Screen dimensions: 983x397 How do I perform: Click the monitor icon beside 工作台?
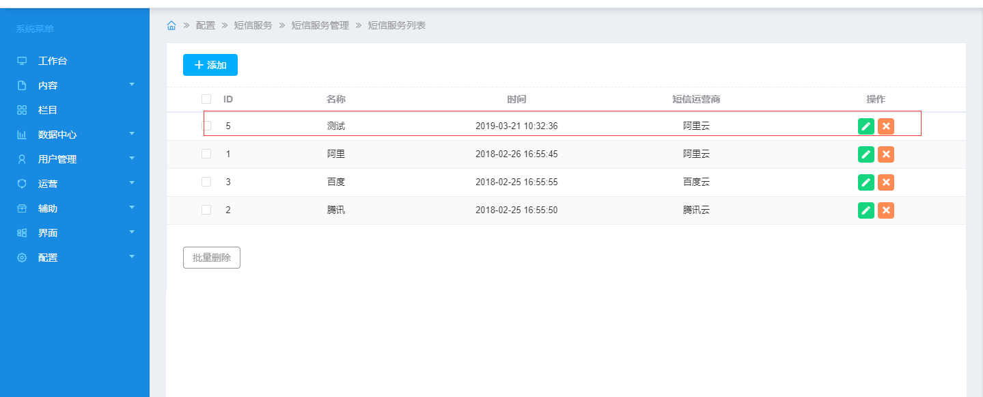point(22,61)
